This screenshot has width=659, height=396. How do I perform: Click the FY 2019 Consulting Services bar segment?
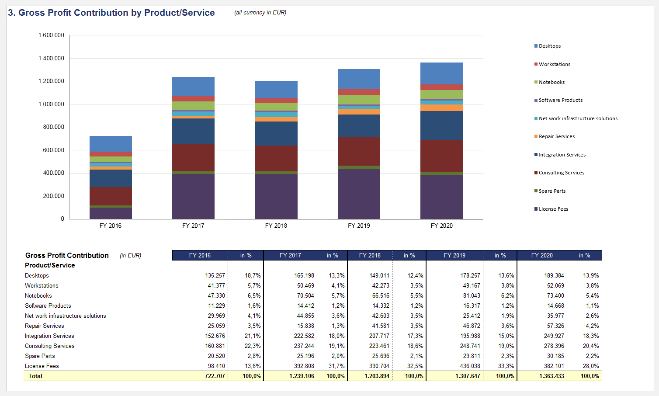(359, 151)
